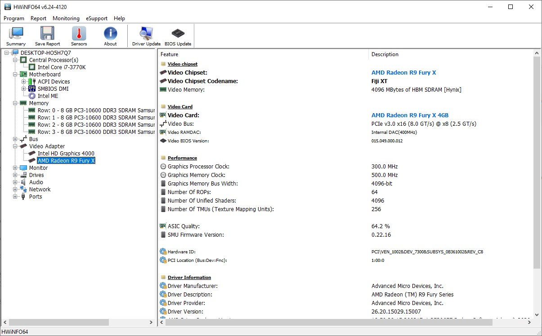Expand the Monitor tree node
The width and height of the screenshot is (542, 336).
[15, 168]
